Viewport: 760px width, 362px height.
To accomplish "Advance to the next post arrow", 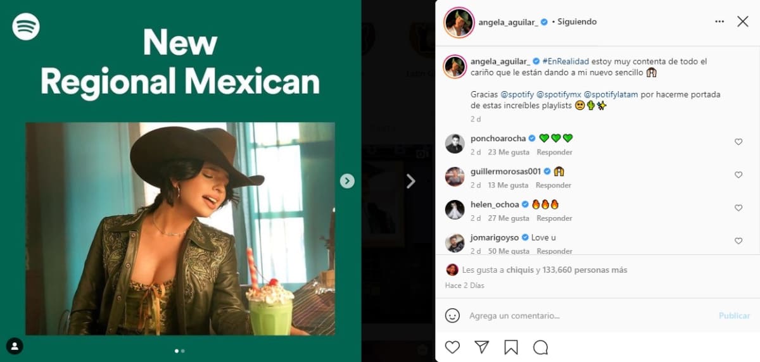I will (410, 182).
